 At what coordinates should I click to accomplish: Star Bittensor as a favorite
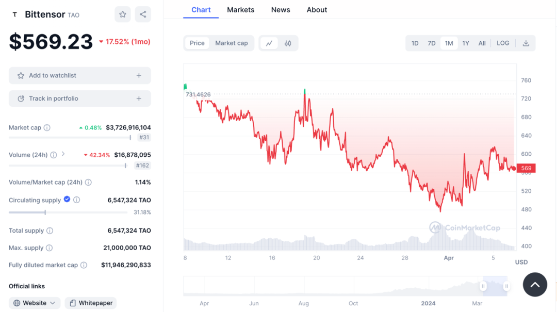pos(123,14)
